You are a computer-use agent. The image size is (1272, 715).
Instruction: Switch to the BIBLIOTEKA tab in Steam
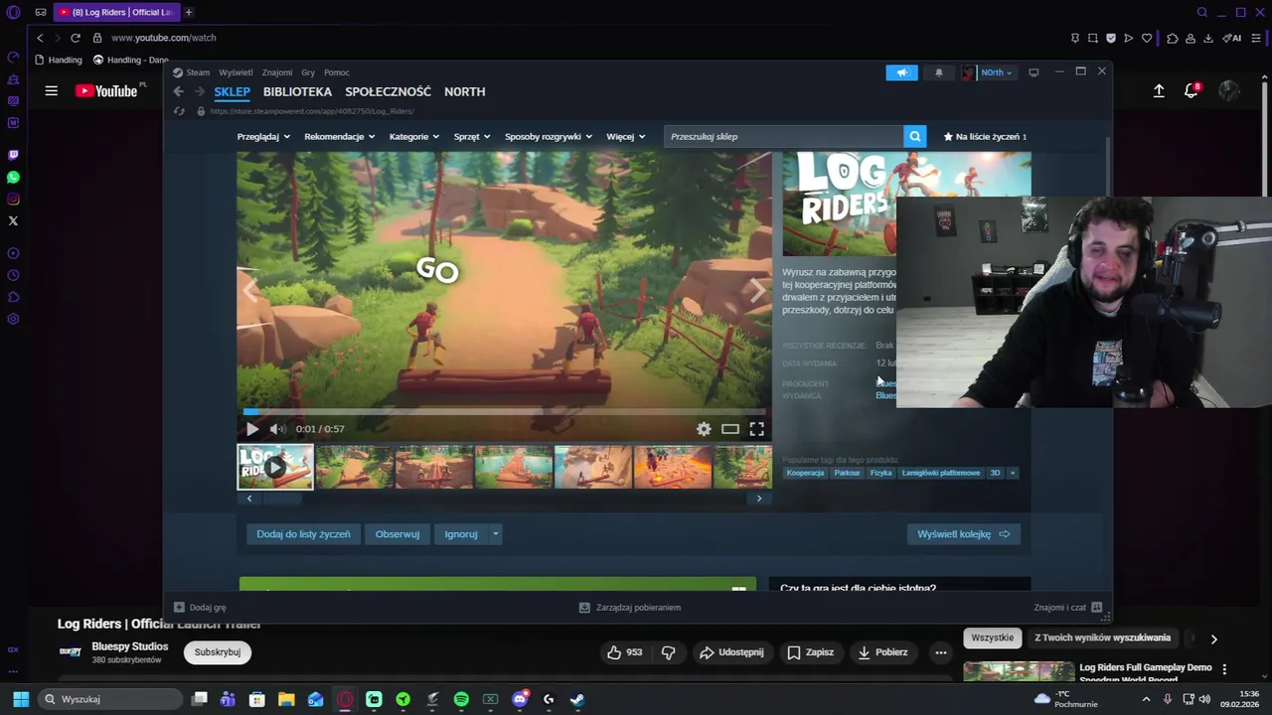pyautogui.click(x=297, y=91)
